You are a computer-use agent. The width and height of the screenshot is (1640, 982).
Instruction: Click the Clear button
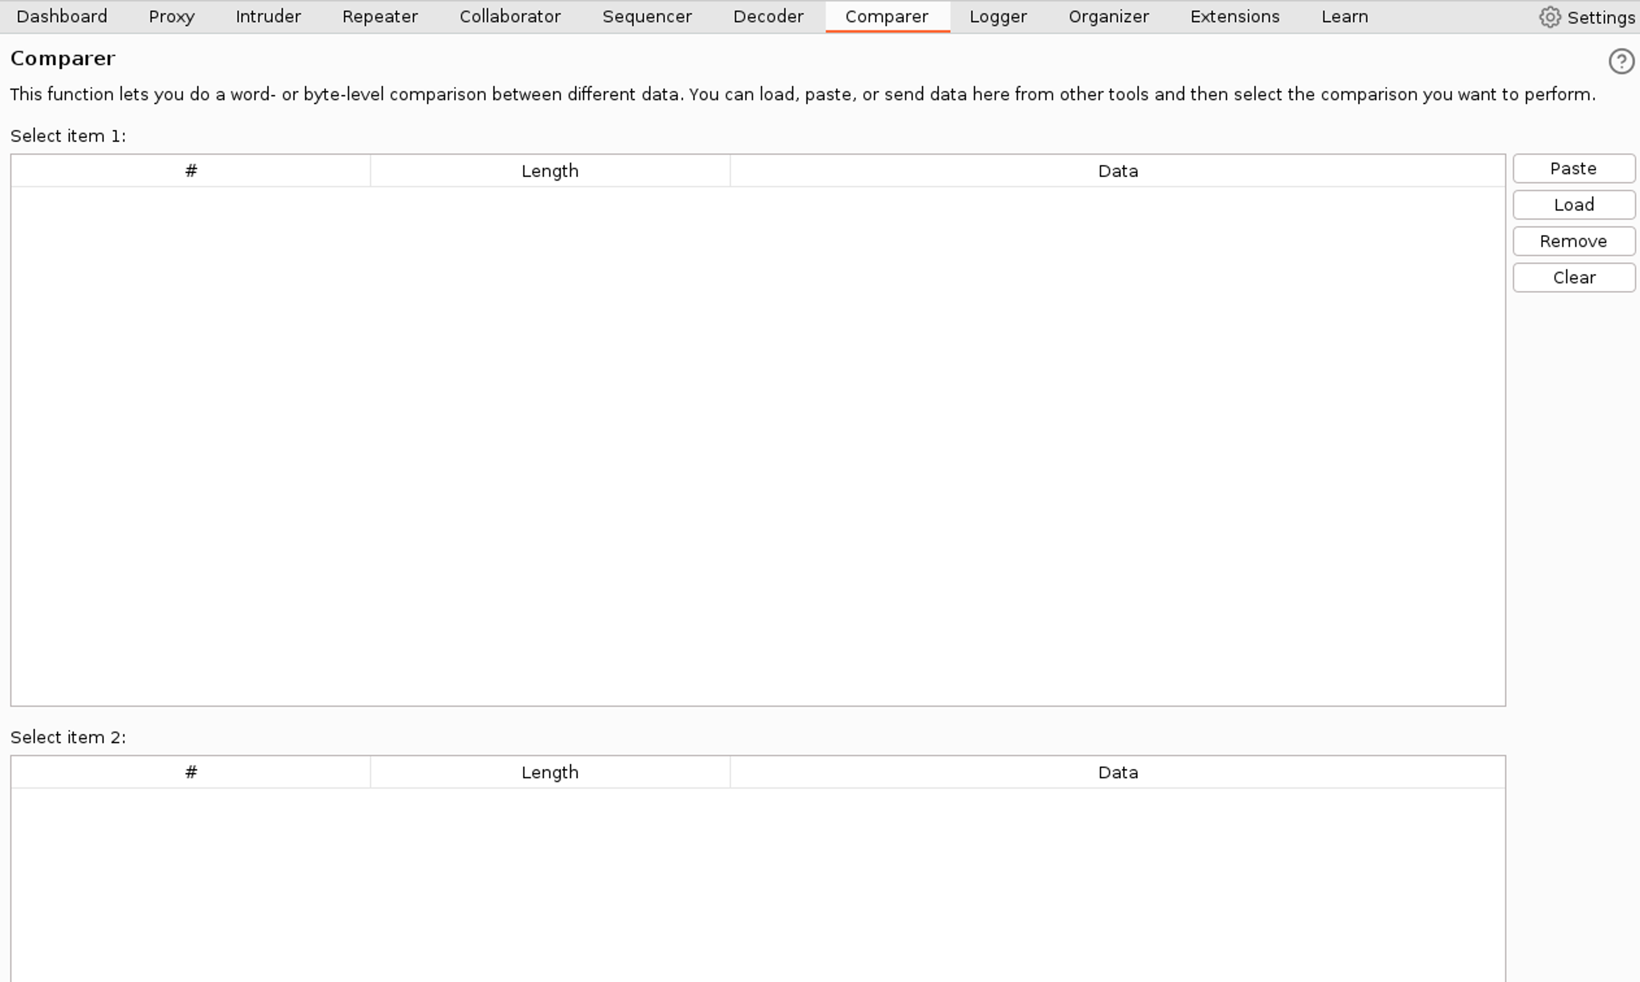1573,278
